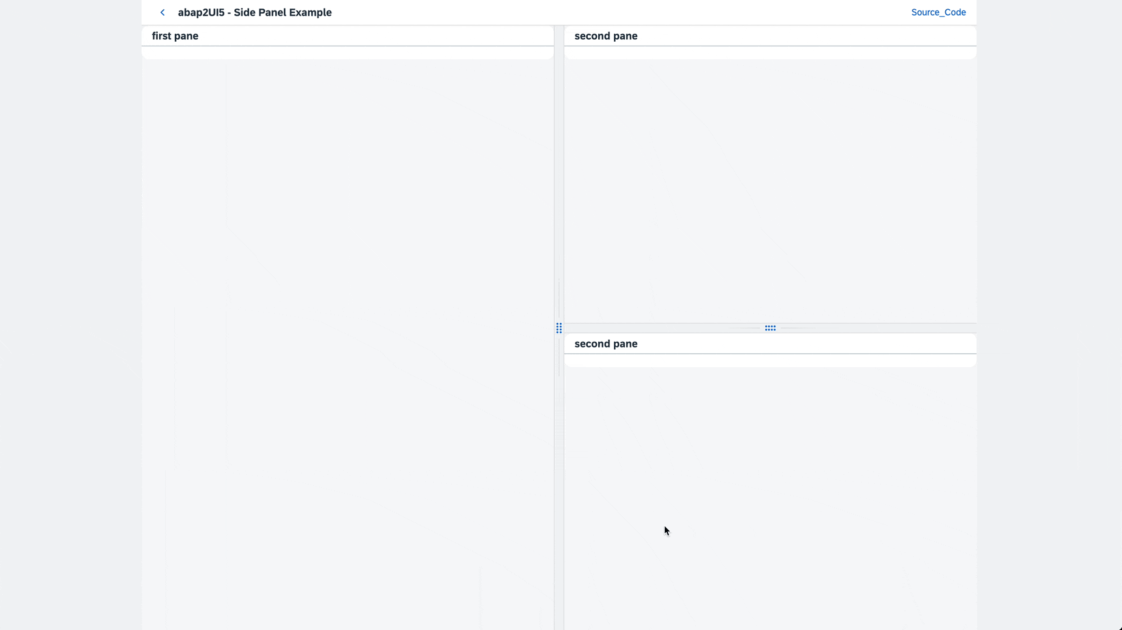Click the dark corner marker at bottom-right
This screenshot has height=630, width=1122.
pos(1119,628)
